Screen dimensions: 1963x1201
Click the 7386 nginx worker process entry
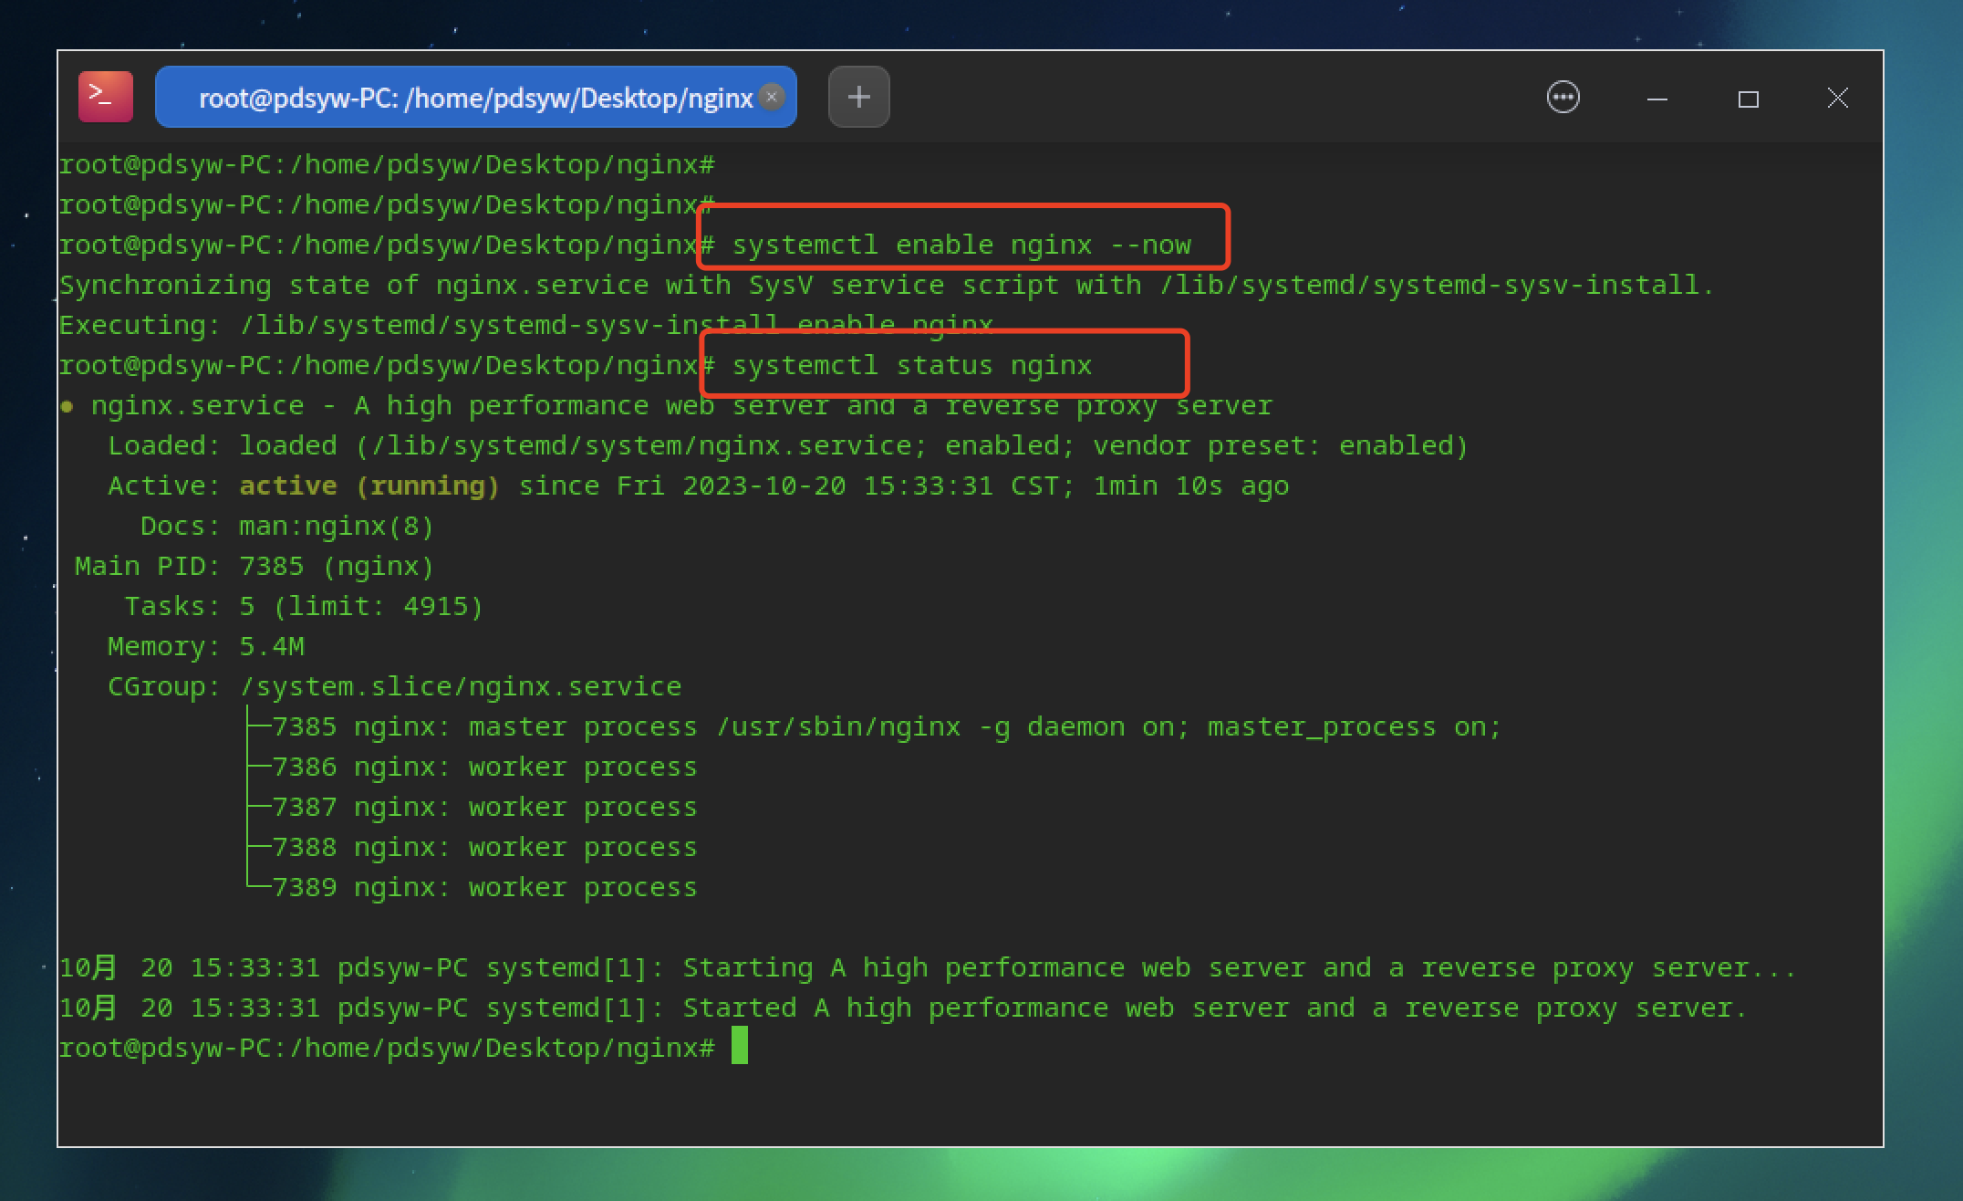click(x=483, y=768)
